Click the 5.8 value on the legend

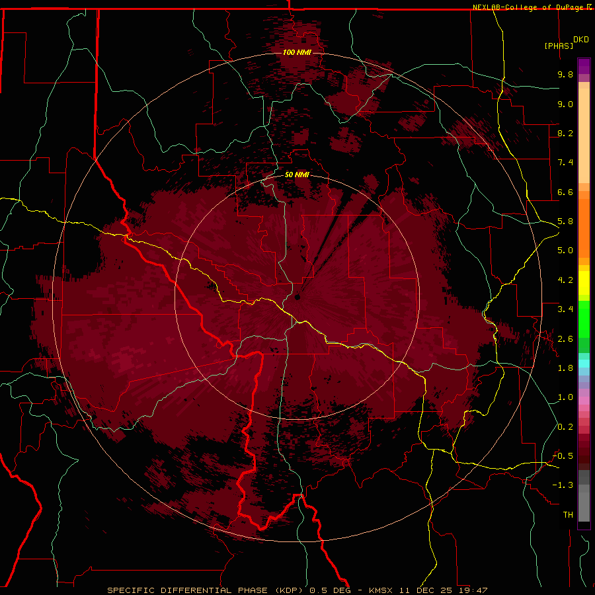point(565,221)
